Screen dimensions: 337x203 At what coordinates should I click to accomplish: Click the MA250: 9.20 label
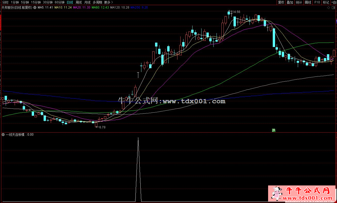(139, 7)
